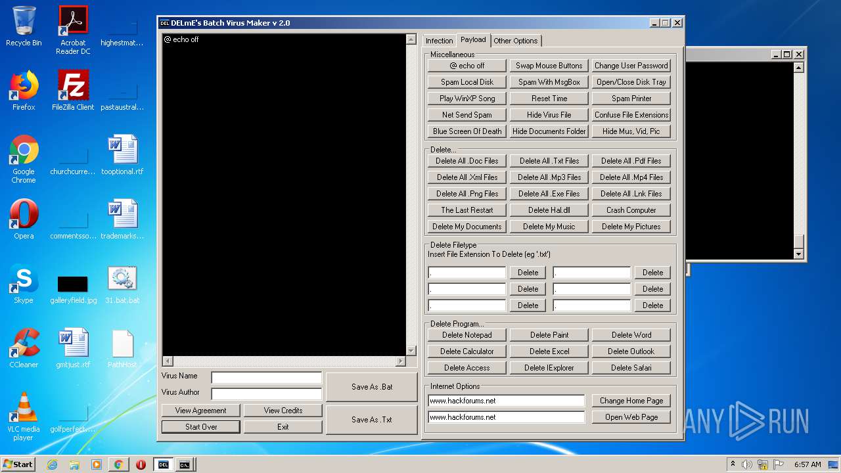Open the File Explorer taskbar icon

[x=74, y=464]
